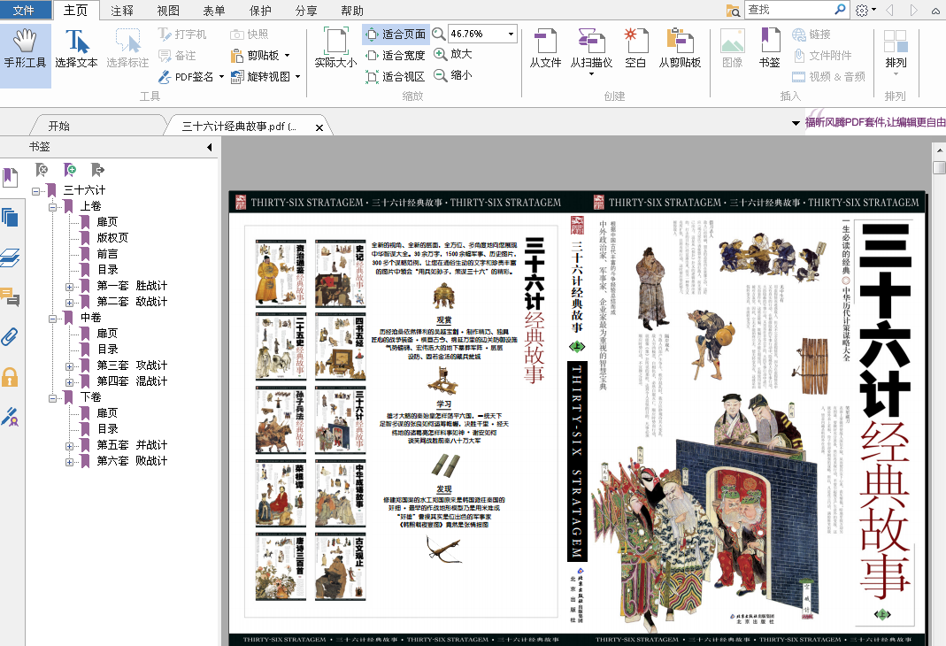Image resolution: width=946 pixels, height=646 pixels.
Task: Zoom out with 缩小 button
Action: [x=453, y=75]
